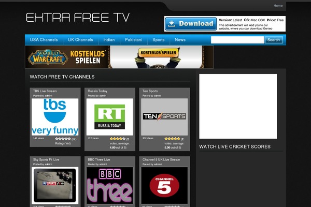Rate Russia Today using its star rating

click(x=118, y=139)
